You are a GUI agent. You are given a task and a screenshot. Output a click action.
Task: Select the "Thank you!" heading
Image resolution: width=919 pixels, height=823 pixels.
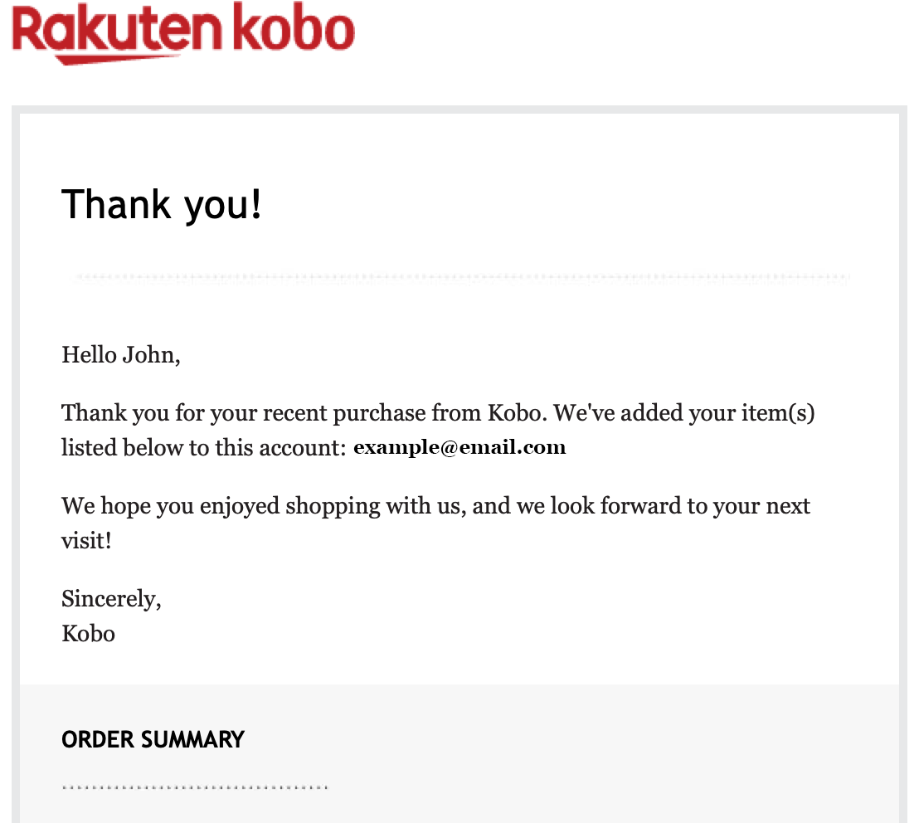coord(162,204)
